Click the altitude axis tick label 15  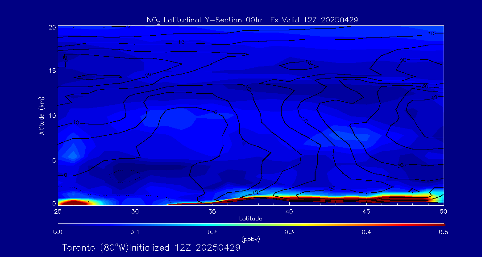click(x=52, y=70)
